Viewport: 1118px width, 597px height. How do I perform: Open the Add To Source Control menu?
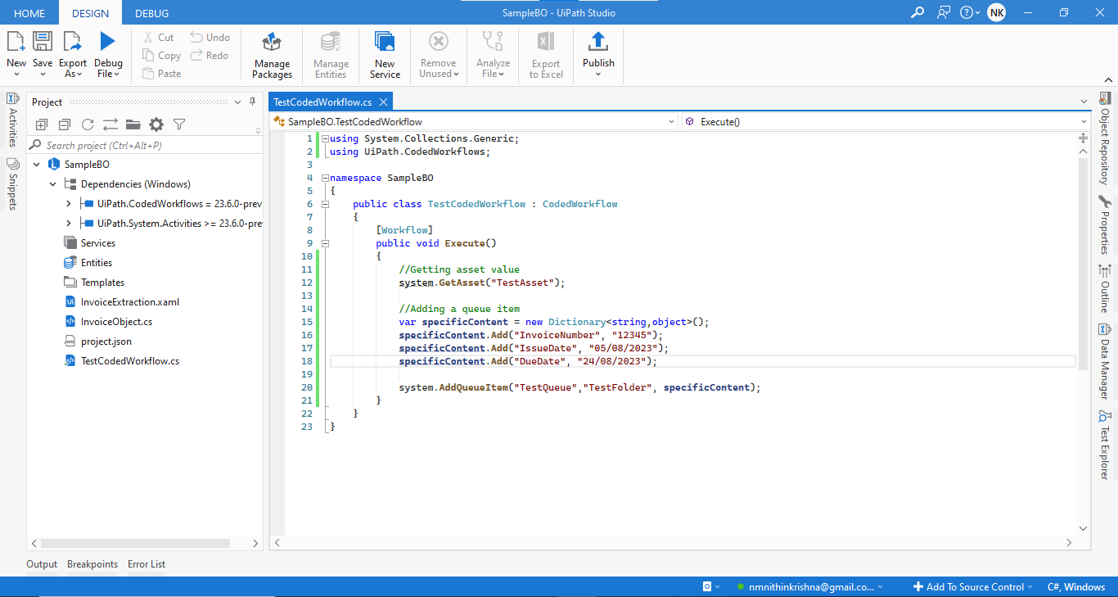[971, 586]
